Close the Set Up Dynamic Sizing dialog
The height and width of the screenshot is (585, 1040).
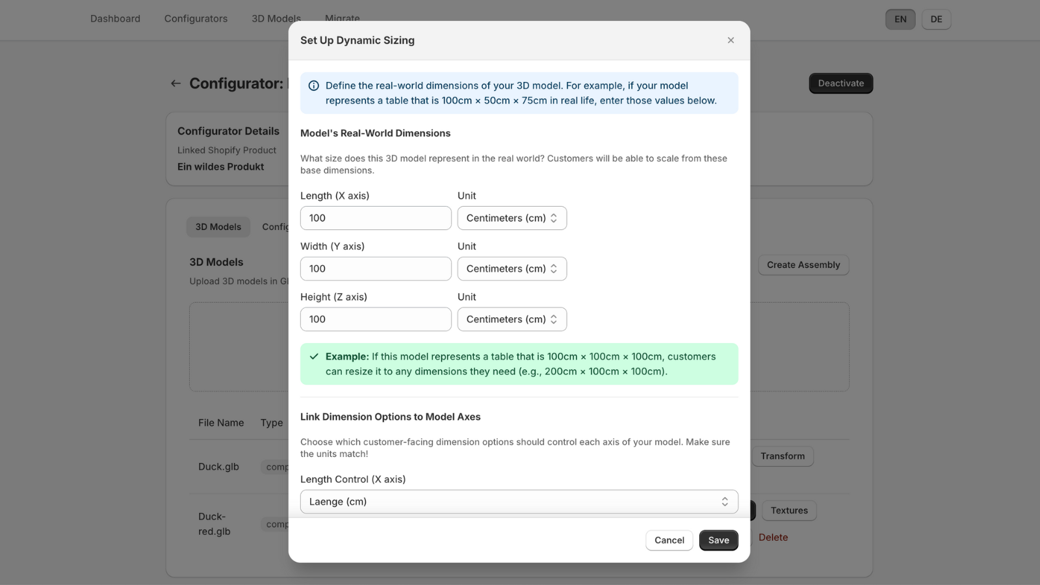pos(731,40)
